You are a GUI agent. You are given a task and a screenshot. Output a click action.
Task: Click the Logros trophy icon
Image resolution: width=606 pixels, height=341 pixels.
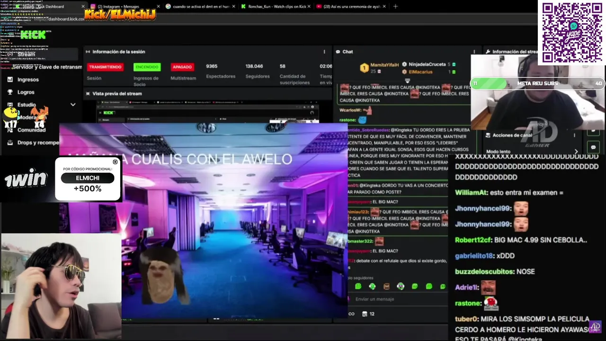pos(10,92)
